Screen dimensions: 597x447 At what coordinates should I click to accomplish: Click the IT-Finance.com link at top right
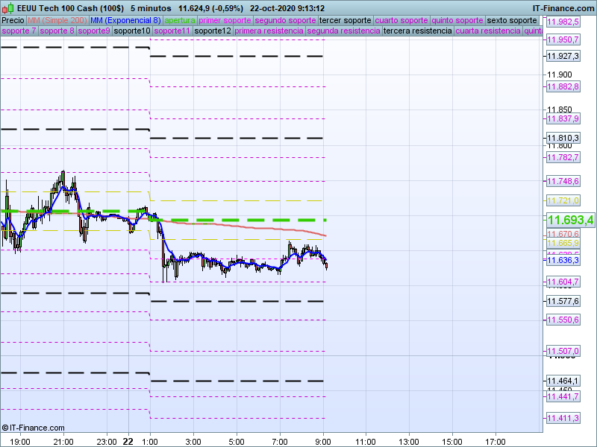click(x=563, y=7)
